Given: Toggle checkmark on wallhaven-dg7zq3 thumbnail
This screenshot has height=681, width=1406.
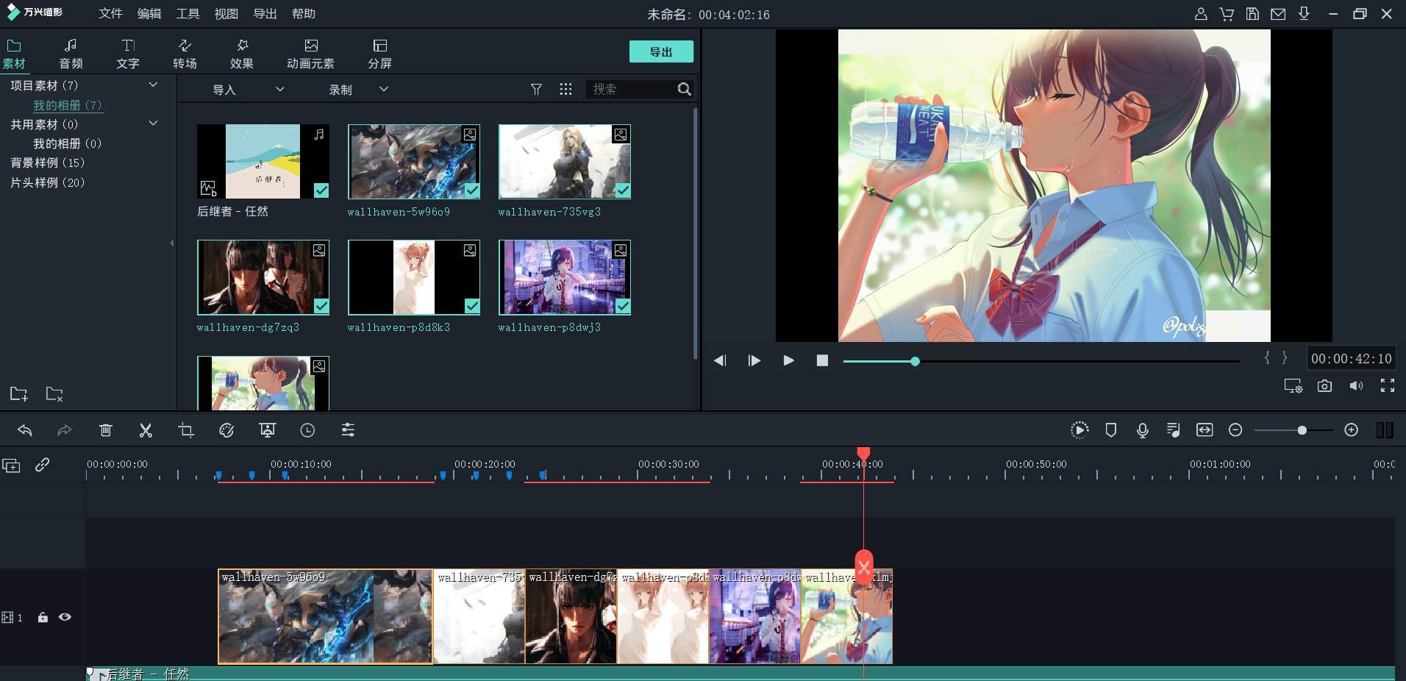Looking at the screenshot, I should tap(321, 306).
